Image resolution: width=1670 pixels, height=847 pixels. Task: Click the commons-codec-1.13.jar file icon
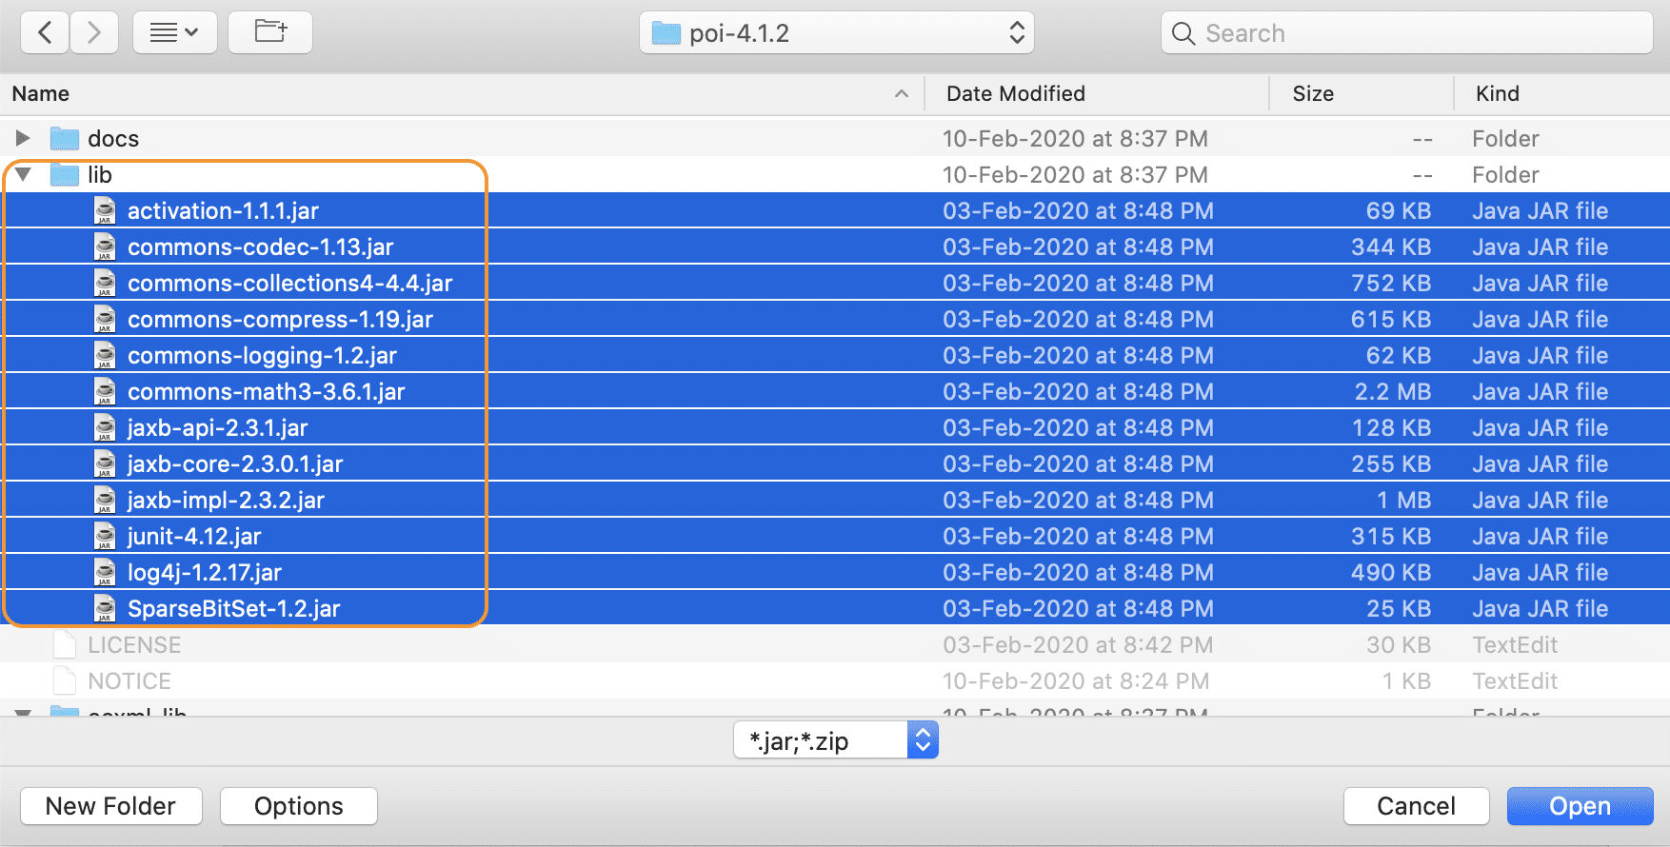point(105,247)
